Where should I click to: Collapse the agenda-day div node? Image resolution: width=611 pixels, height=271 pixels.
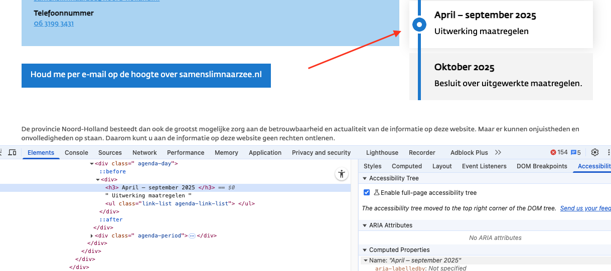pos(92,163)
